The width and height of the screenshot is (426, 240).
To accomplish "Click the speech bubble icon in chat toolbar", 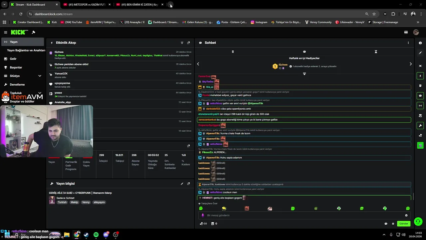I will [x=304, y=52].
